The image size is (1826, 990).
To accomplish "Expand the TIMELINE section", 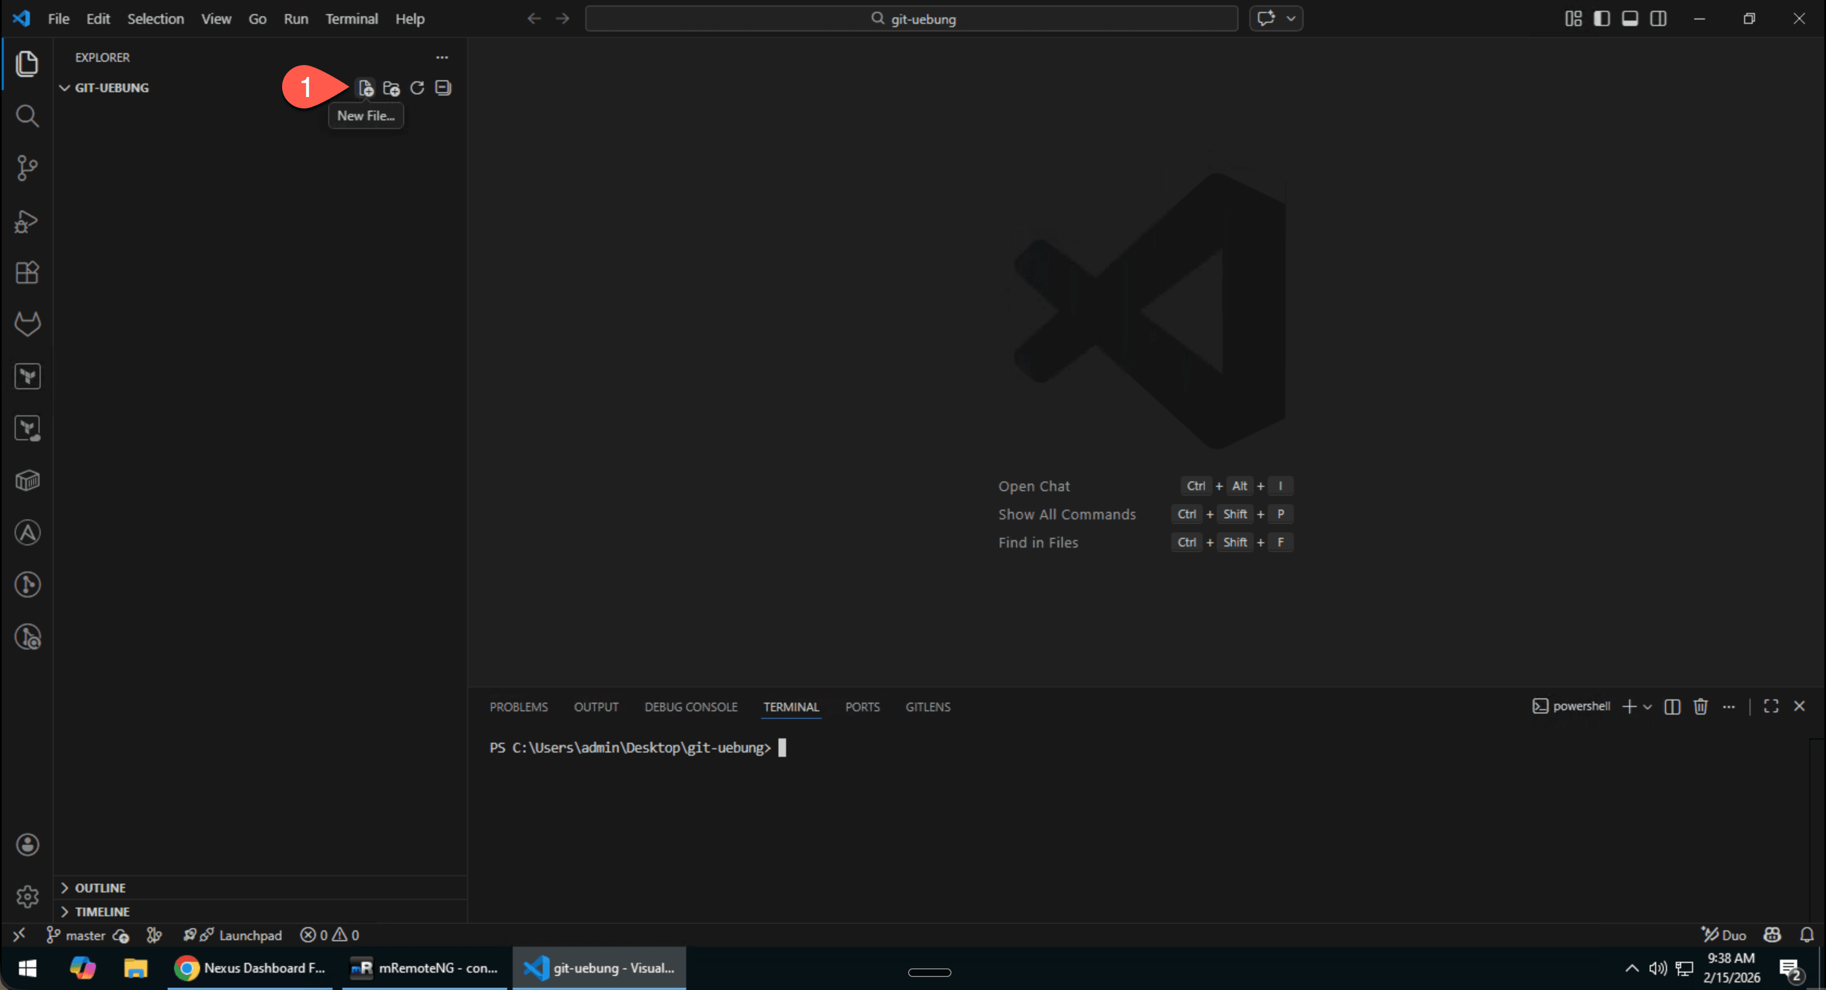I will tap(102, 911).
